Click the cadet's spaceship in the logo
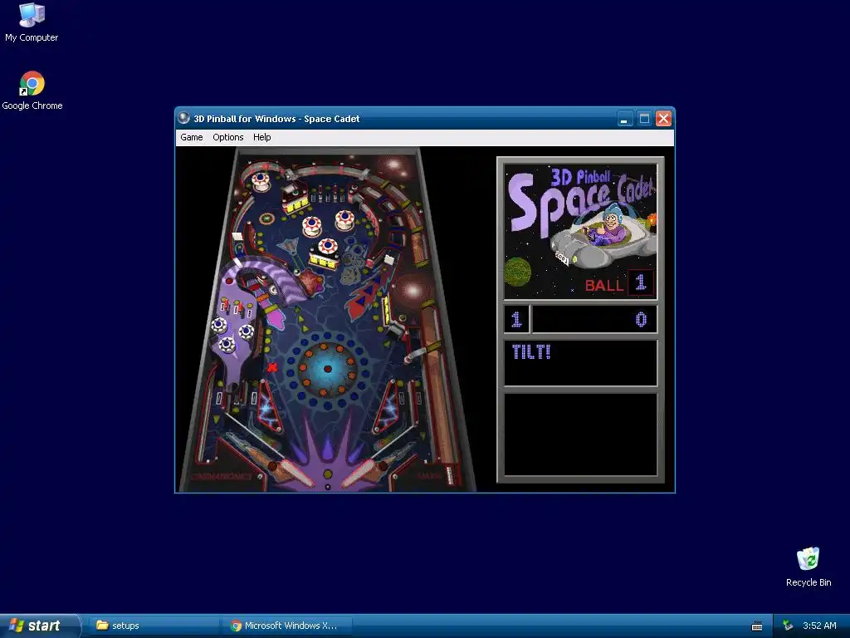 point(603,237)
